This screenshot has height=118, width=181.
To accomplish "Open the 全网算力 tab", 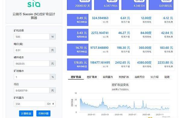I will (108, 77).
